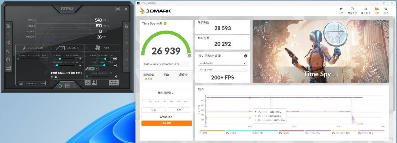Viewport: 397px width, 143px height.
Task: Toggle the power-temp link ON button
Action: (x=91, y=69)
